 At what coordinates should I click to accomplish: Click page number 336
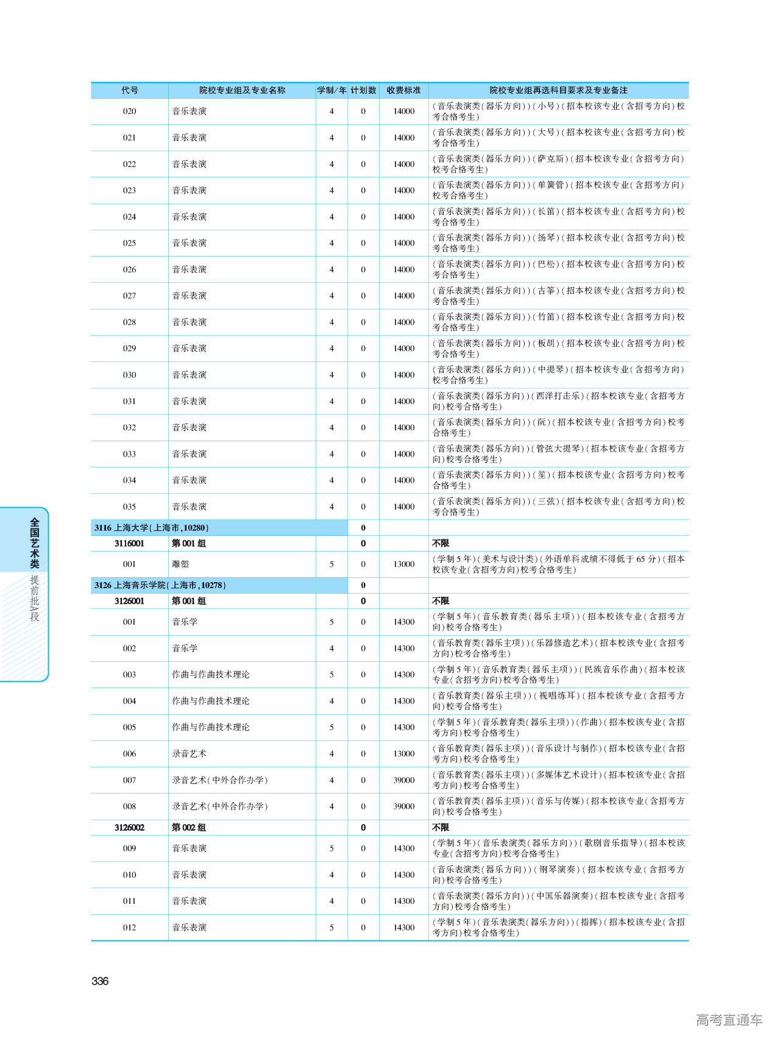point(100,981)
